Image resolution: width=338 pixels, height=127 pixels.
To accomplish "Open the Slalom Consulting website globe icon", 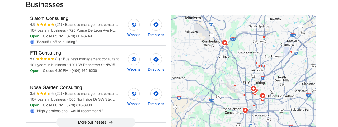I will 134,25.
